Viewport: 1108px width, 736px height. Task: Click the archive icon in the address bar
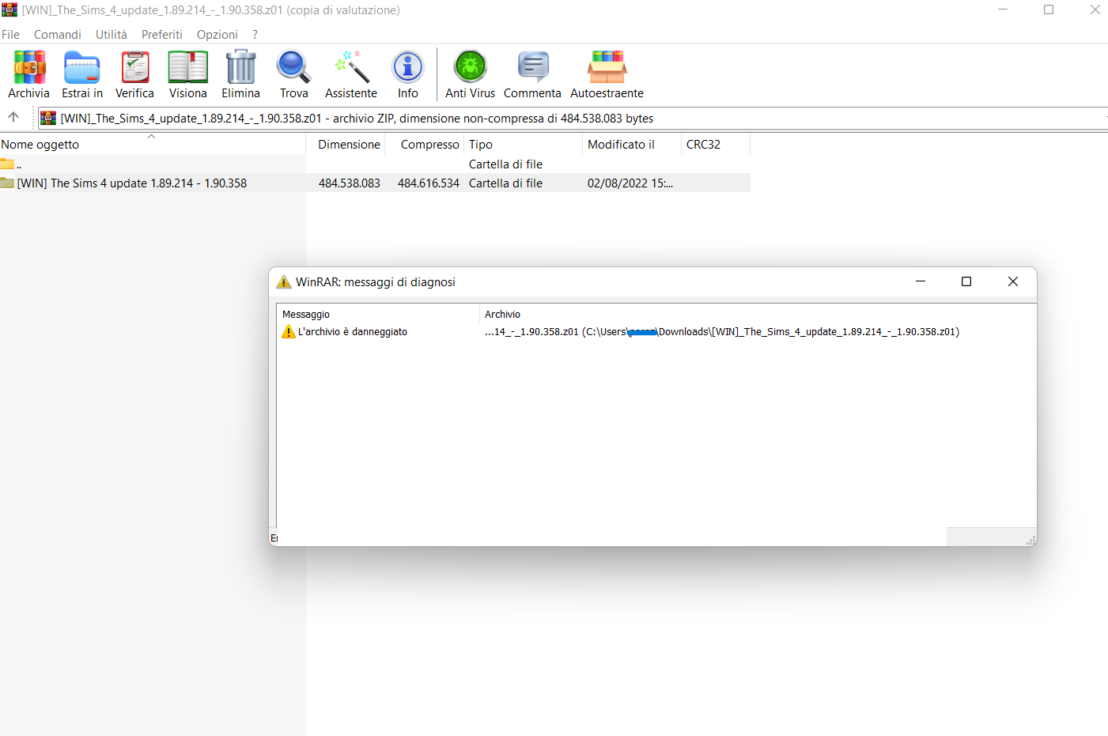click(x=48, y=118)
